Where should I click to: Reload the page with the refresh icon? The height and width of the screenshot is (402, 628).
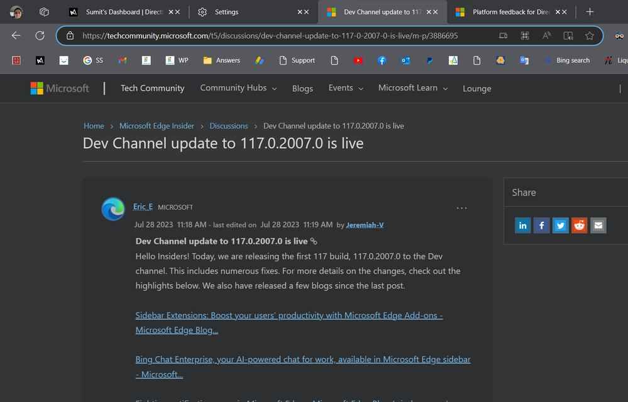click(x=40, y=36)
